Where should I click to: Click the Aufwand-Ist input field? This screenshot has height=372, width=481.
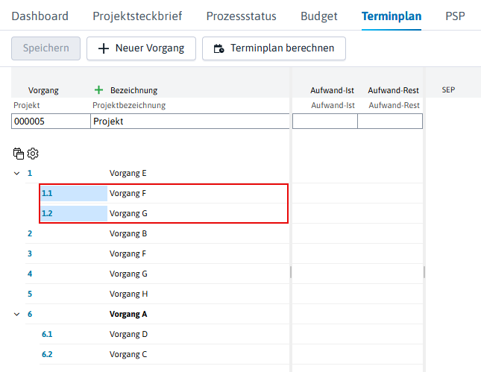325,121
